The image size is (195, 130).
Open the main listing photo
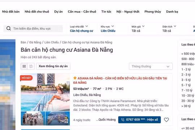[45, 92]
